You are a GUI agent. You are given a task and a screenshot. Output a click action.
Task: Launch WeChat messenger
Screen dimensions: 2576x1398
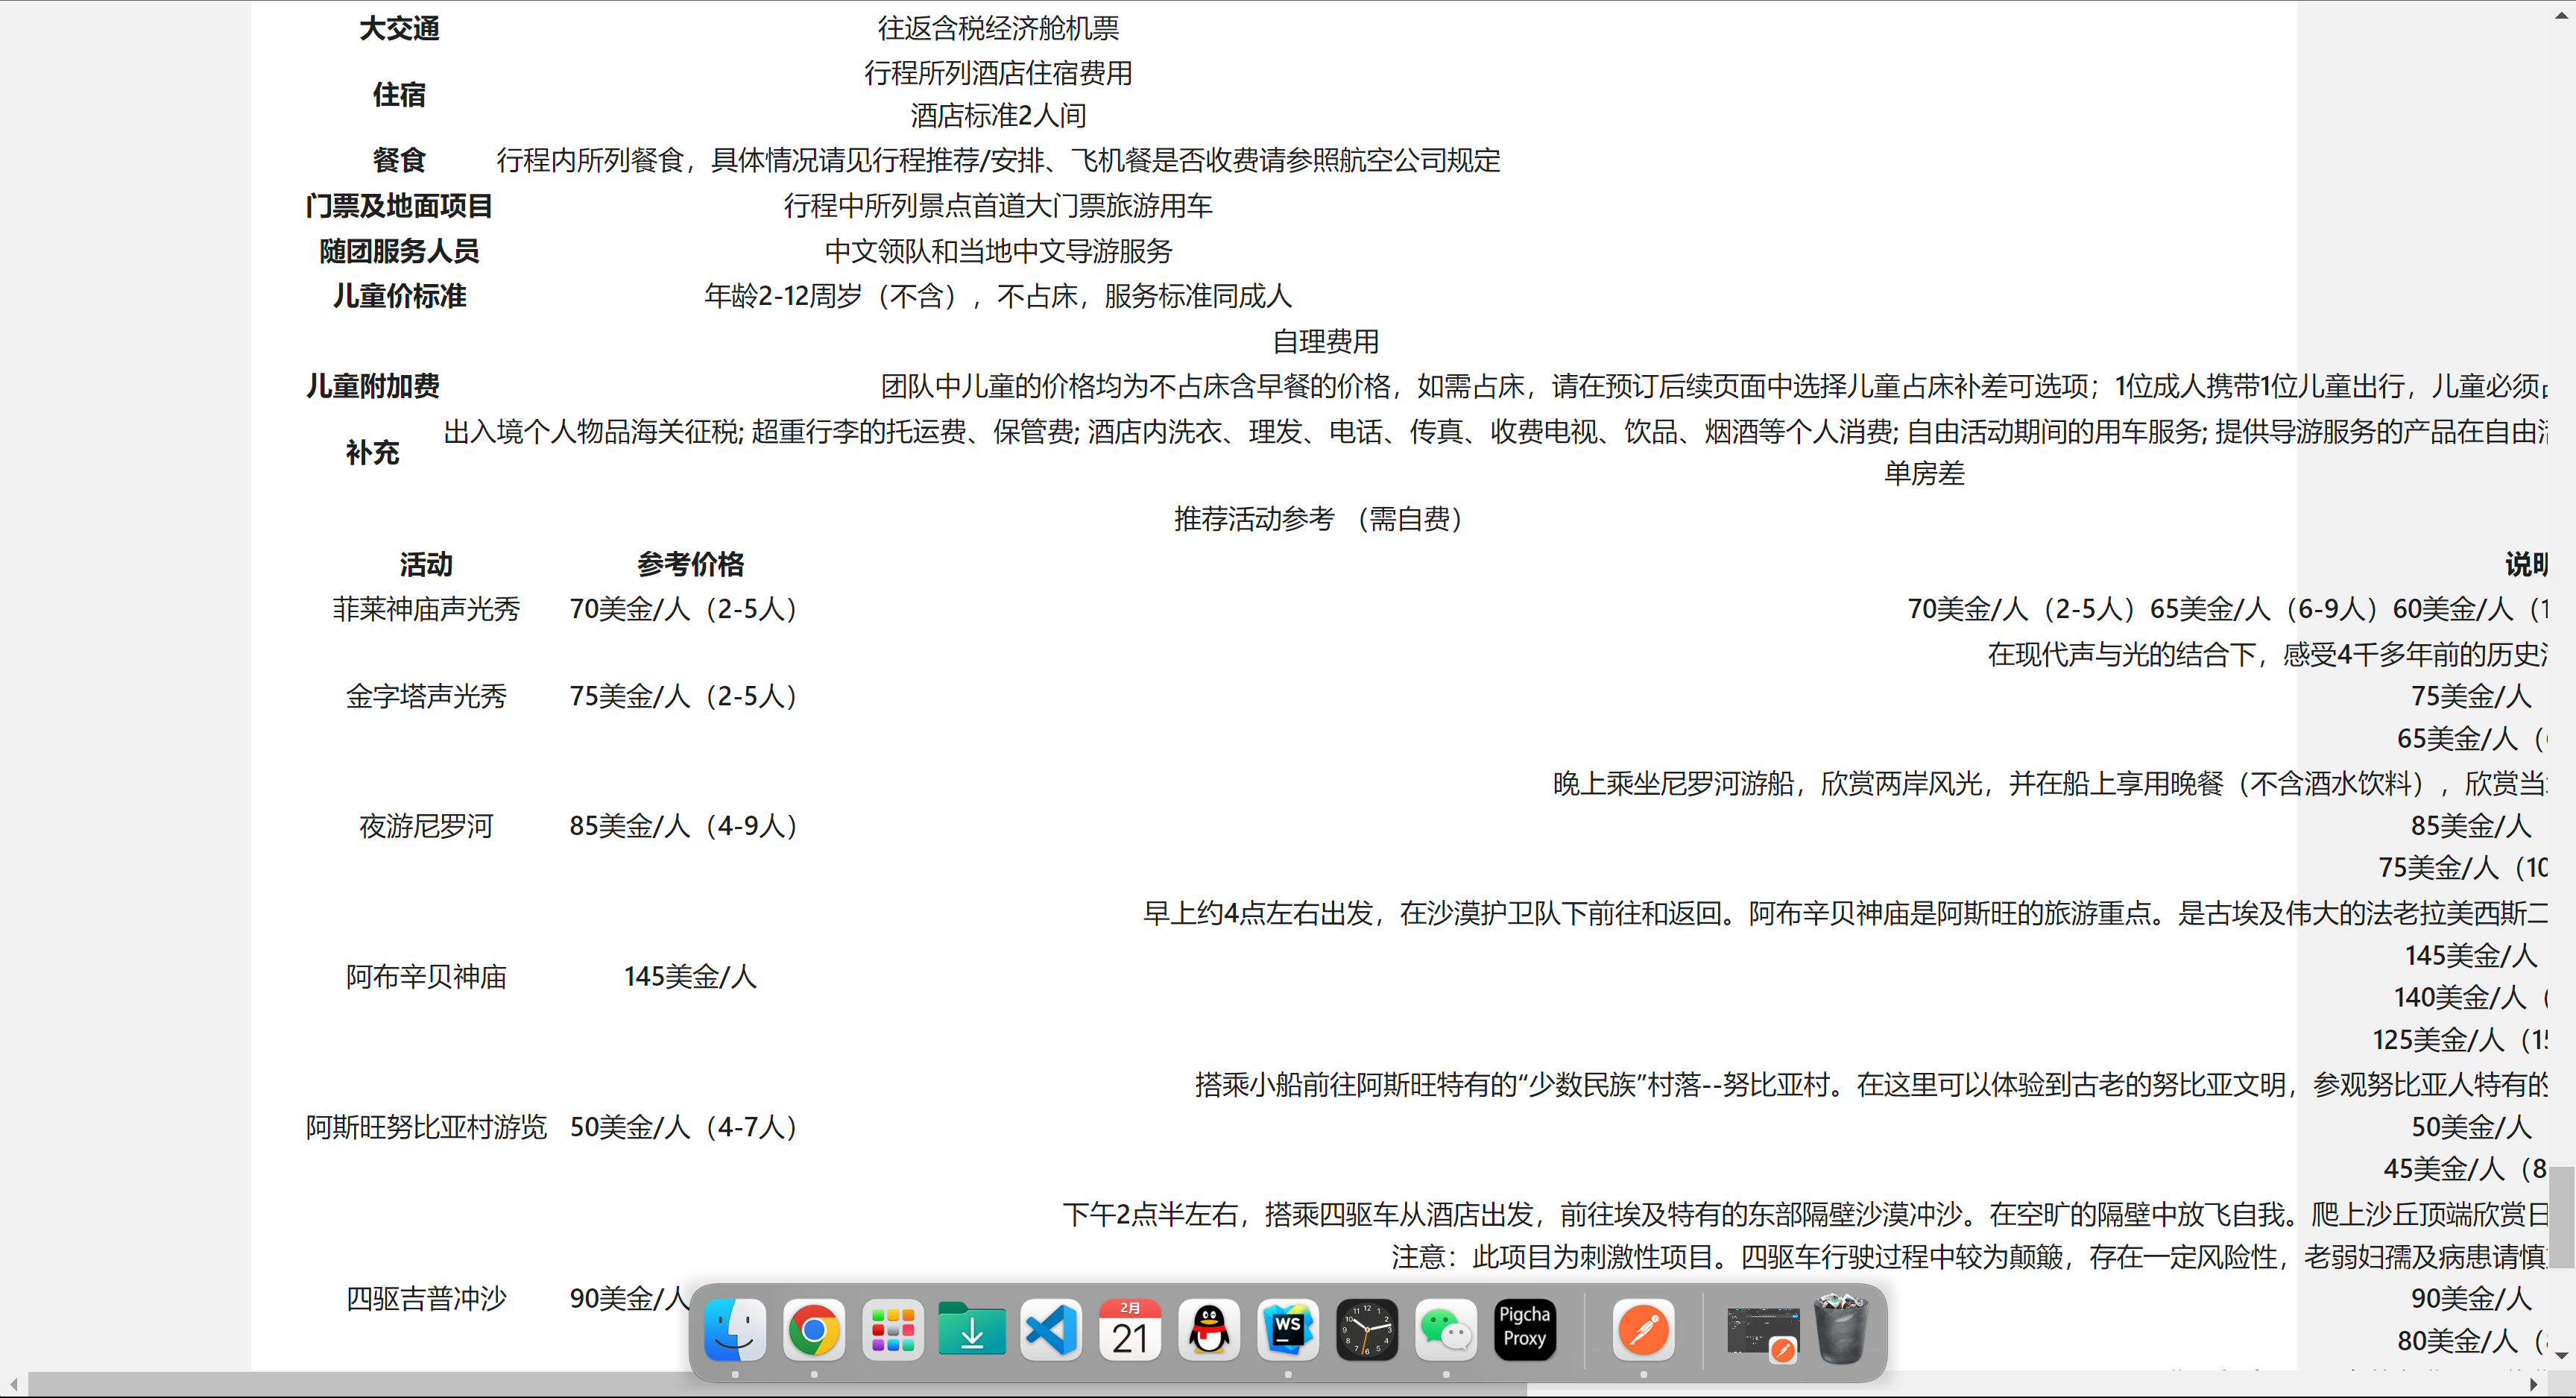pyautogui.click(x=1445, y=1329)
